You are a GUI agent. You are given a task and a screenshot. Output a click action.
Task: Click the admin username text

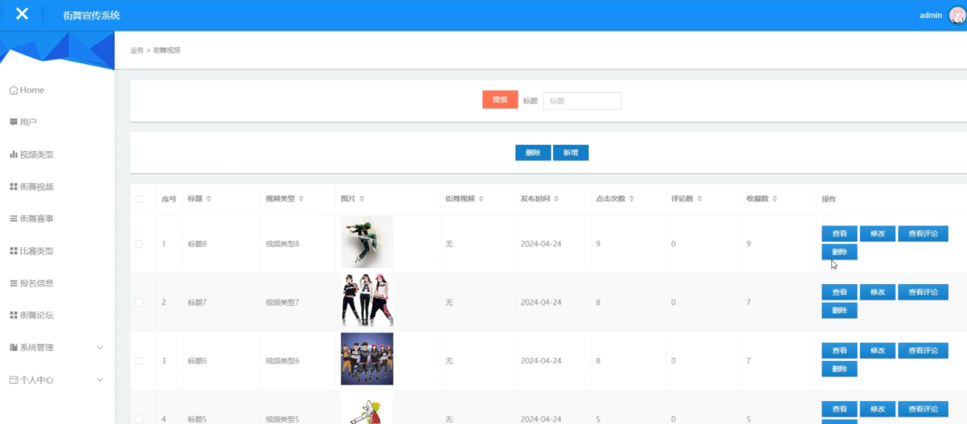tap(931, 16)
